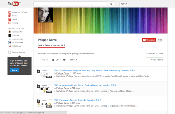Viewport: 175px width, 114px height.
Task: Click '1 likes, 0 dislikes' text
Action: click(x=157, y=60)
